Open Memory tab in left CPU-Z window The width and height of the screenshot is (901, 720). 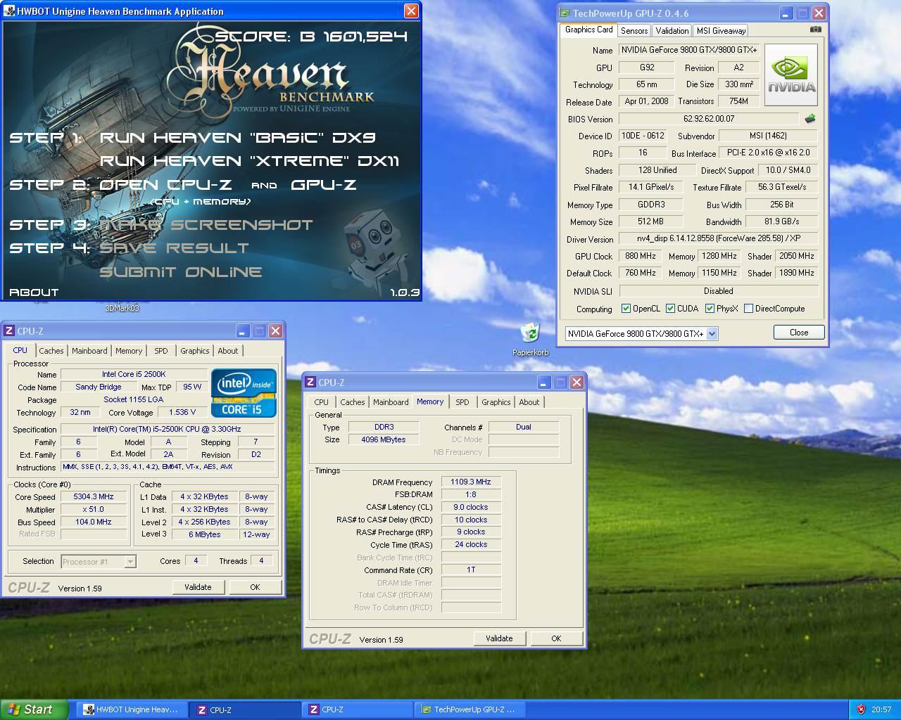pyautogui.click(x=129, y=351)
